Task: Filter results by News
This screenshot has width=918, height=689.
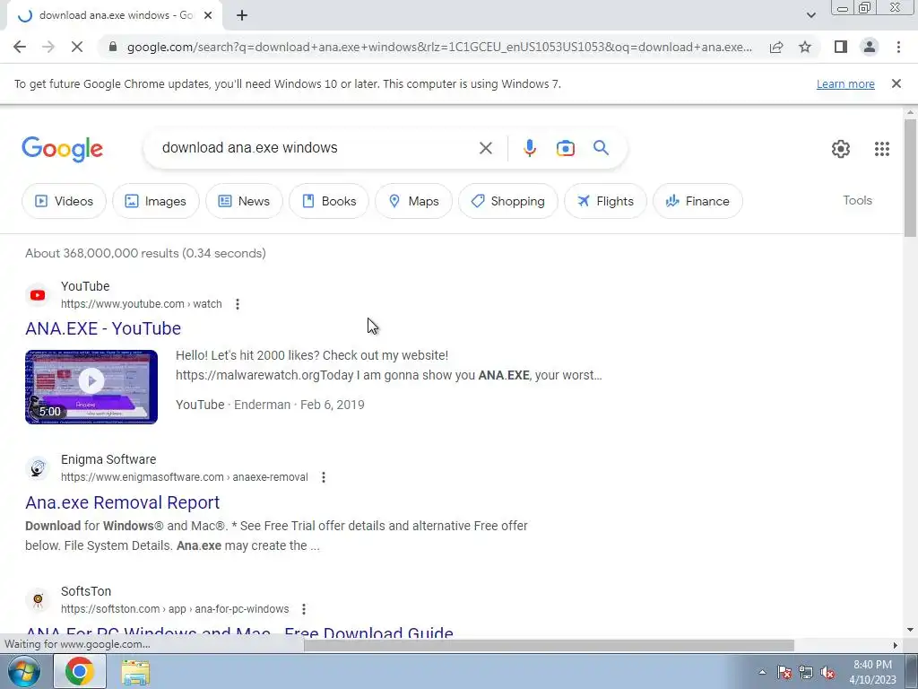Action: click(244, 201)
